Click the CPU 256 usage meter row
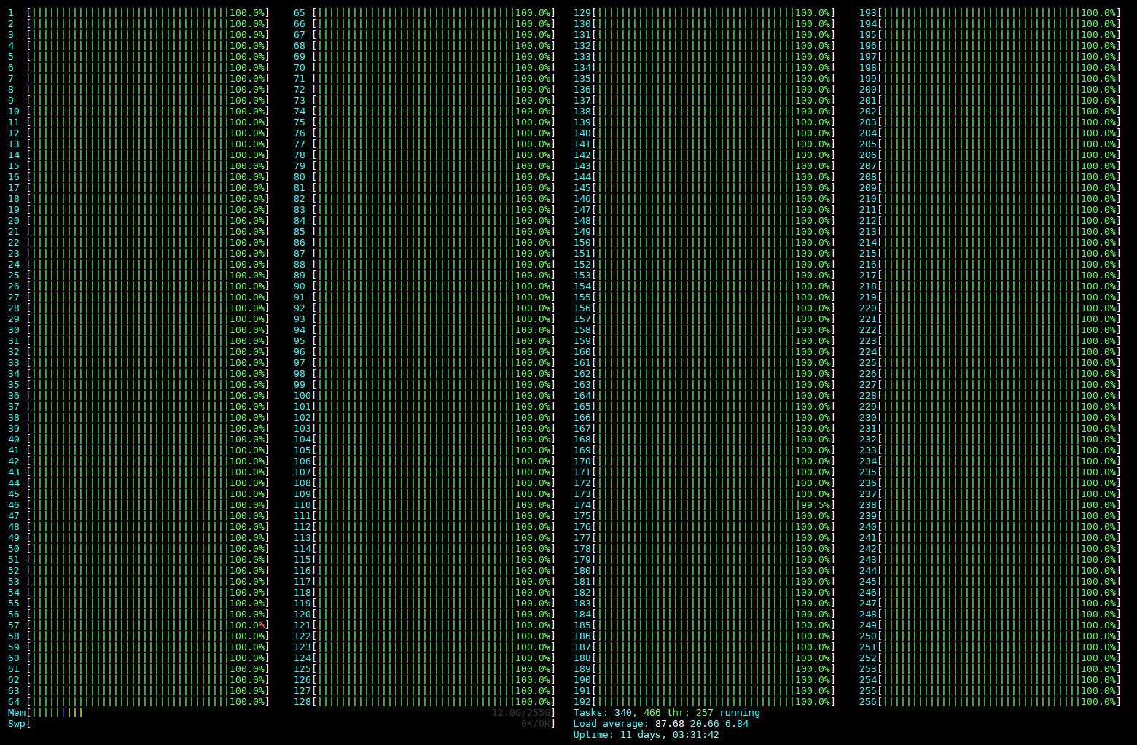Image resolution: width=1137 pixels, height=745 pixels. click(x=990, y=702)
